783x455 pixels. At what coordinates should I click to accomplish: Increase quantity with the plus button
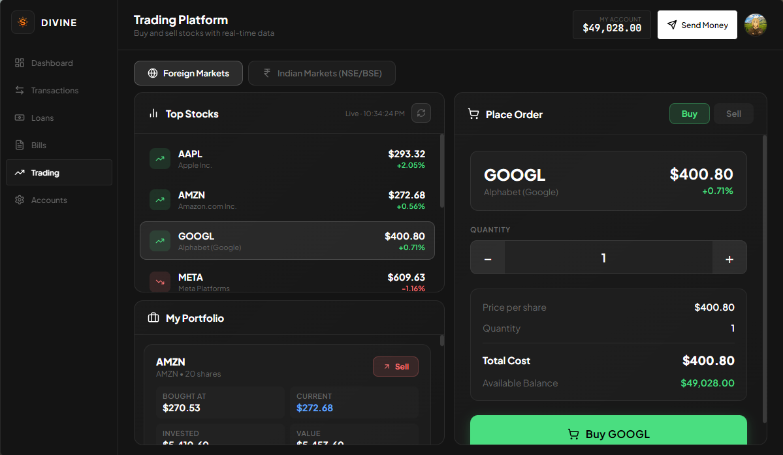(x=729, y=258)
